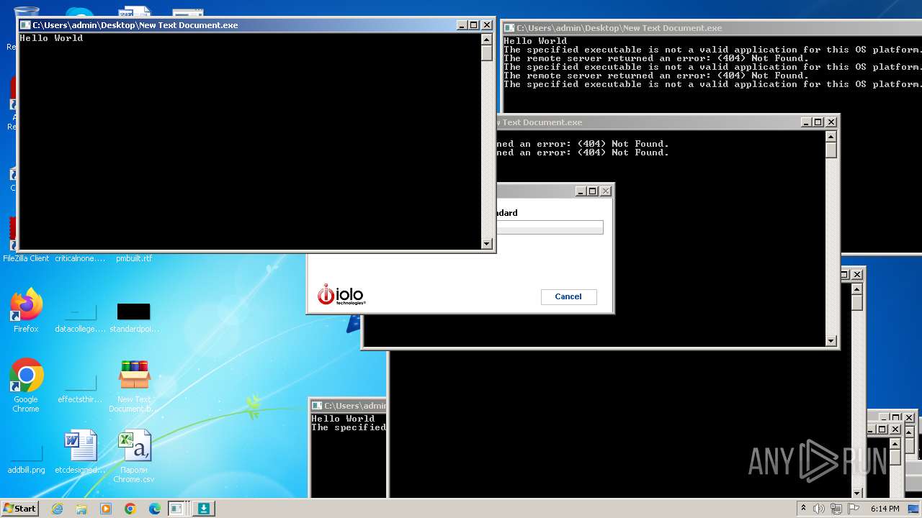
Task: Show hidden tray icons arrow
Action: tap(803, 508)
